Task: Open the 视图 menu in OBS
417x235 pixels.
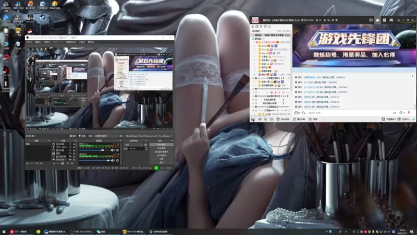Action: coord(47,42)
